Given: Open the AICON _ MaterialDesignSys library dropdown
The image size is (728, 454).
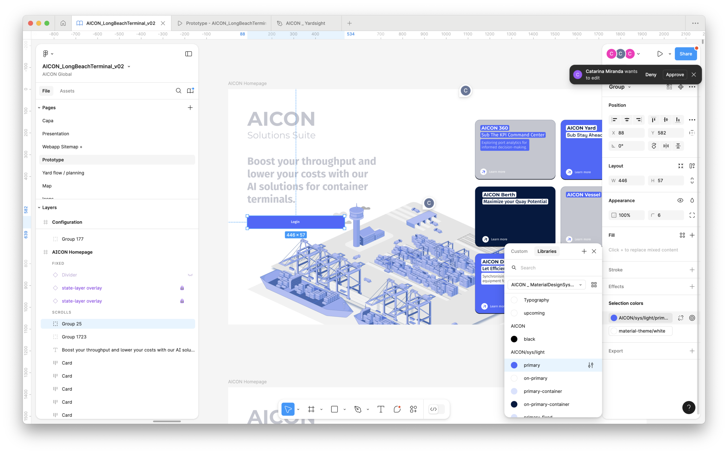Looking at the screenshot, I should click(547, 285).
